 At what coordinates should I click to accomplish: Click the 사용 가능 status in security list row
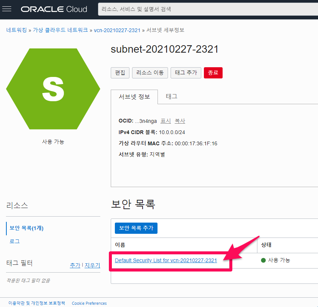(x=279, y=260)
